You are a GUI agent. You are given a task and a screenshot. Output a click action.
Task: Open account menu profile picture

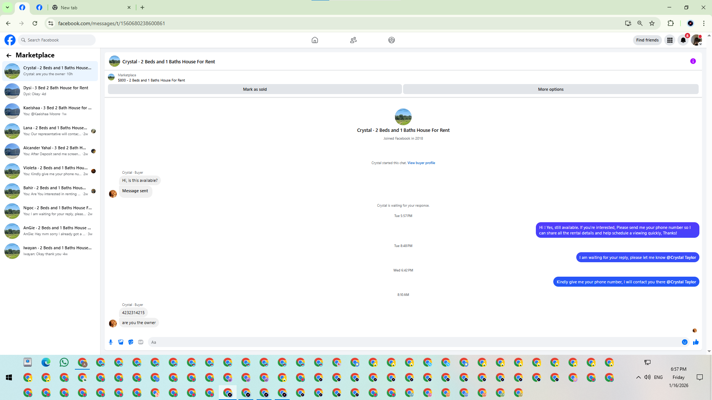coord(696,40)
